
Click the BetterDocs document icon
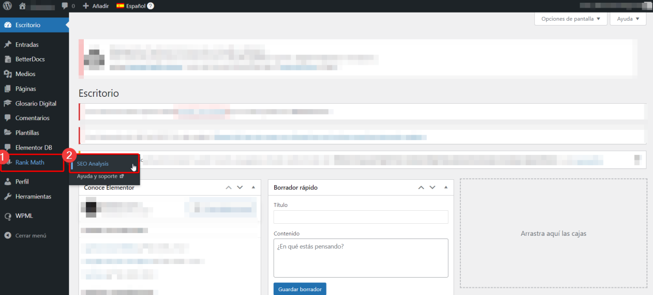point(8,59)
